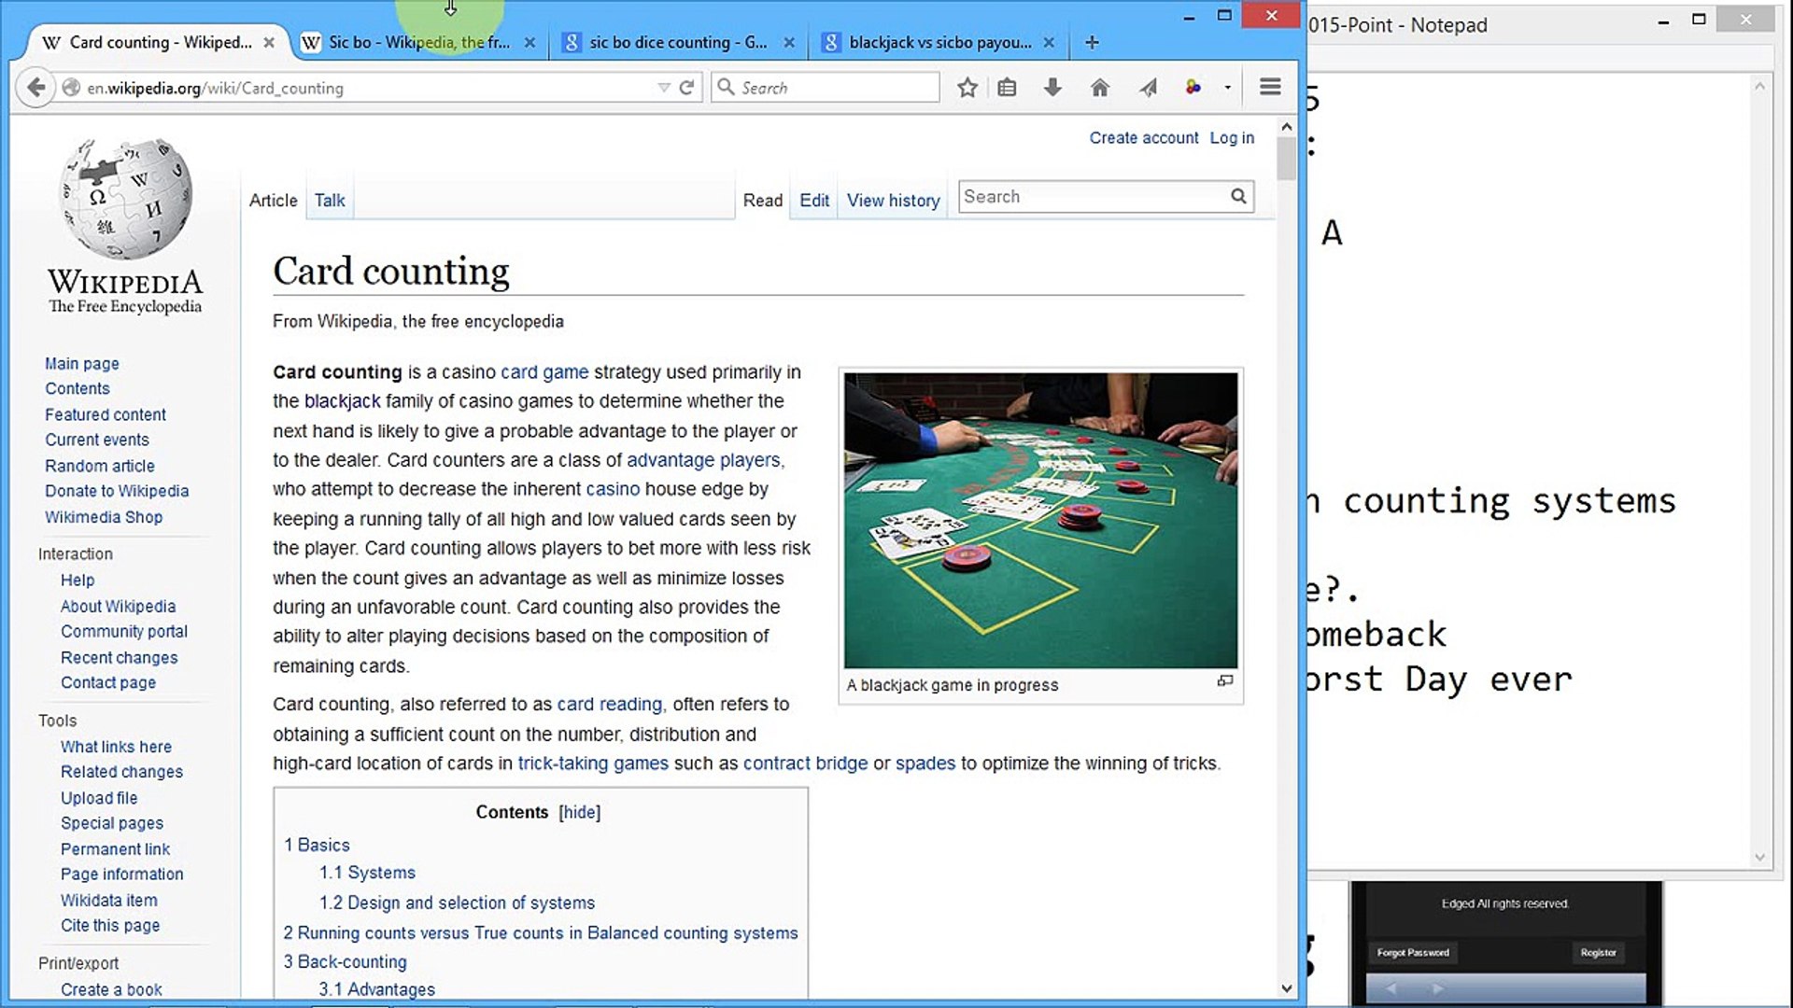
Task: Click the Wikipedia search magnifier
Action: 1238,196
